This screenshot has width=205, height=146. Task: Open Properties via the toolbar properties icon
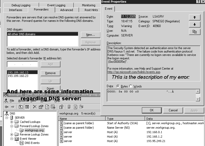[x=41, y=107]
